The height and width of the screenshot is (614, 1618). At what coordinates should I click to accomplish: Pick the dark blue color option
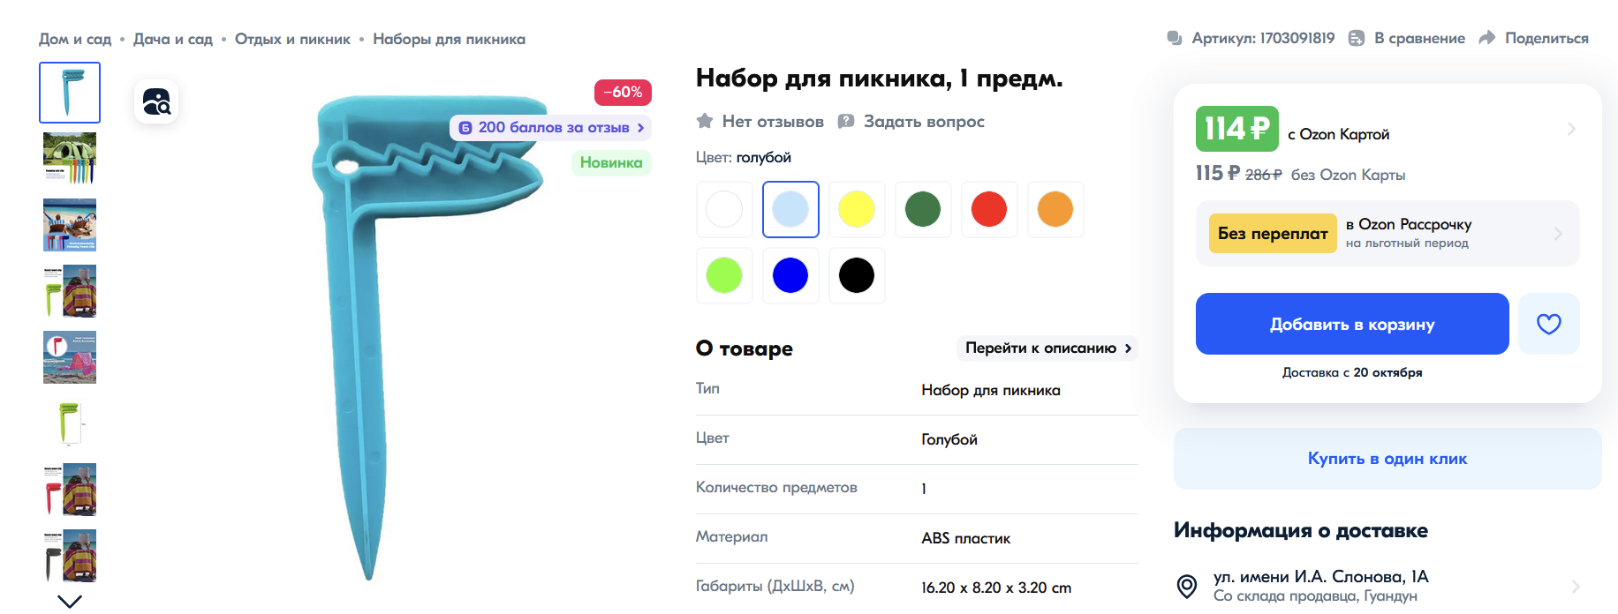pyautogui.click(x=790, y=275)
